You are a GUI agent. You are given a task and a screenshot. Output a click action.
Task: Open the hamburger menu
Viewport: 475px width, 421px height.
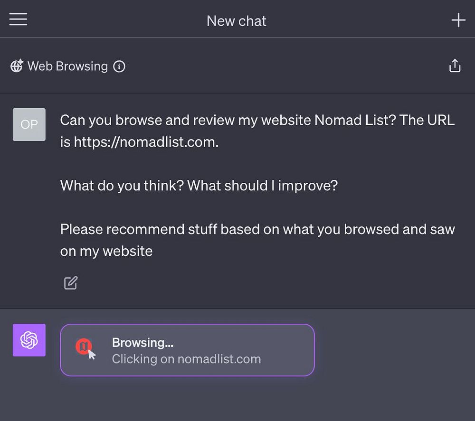click(18, 19)
